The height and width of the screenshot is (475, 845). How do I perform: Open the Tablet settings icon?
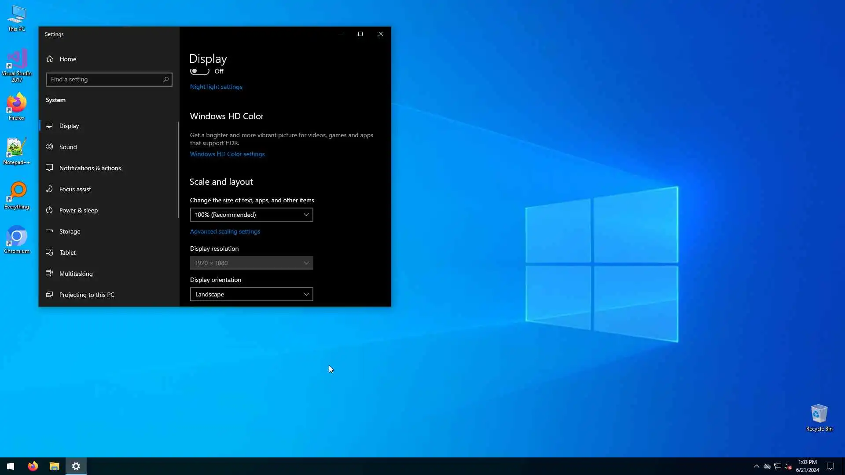click(x=49, y=252)
